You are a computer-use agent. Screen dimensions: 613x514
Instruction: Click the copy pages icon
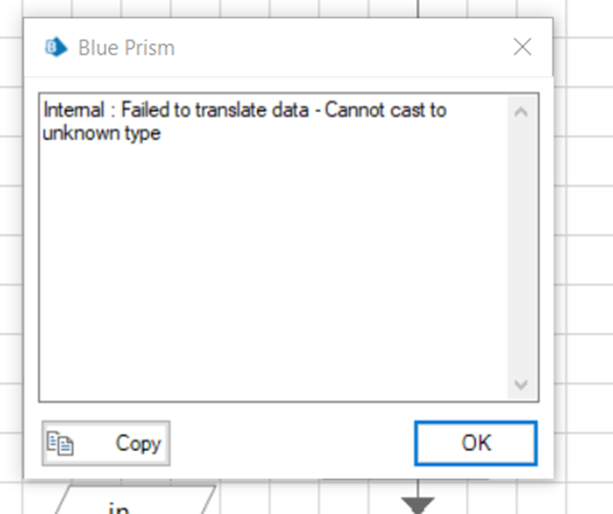click(x=62, y=444)
